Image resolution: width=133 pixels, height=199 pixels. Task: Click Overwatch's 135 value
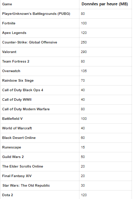tap(84, 71)
